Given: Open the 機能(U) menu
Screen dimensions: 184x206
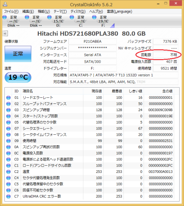Looking at the screenshot, I should pos(44,12).
